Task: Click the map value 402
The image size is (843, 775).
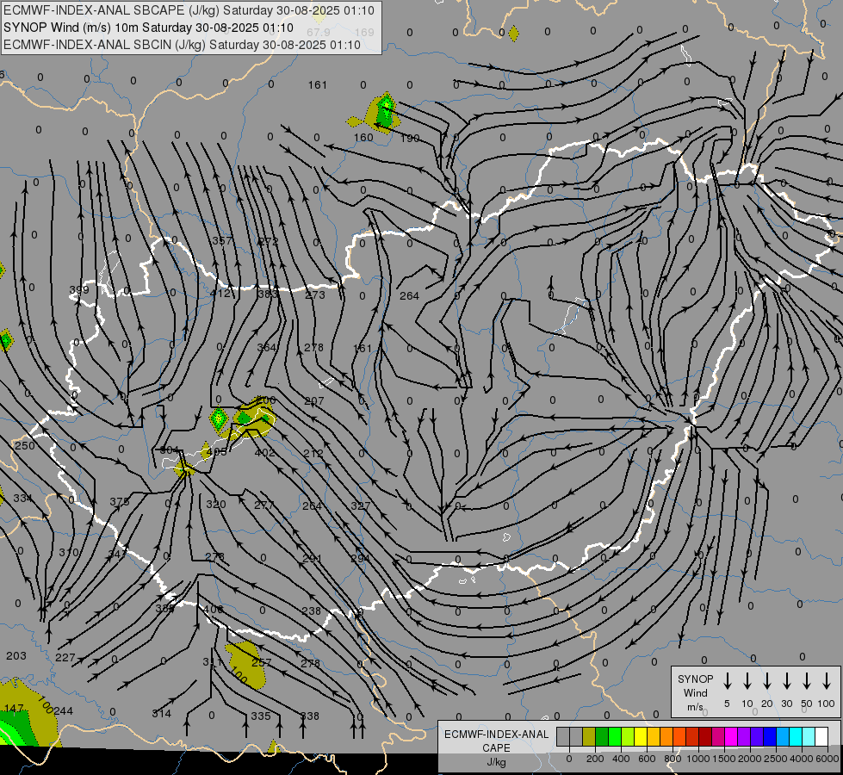Action: pos(264,453)
